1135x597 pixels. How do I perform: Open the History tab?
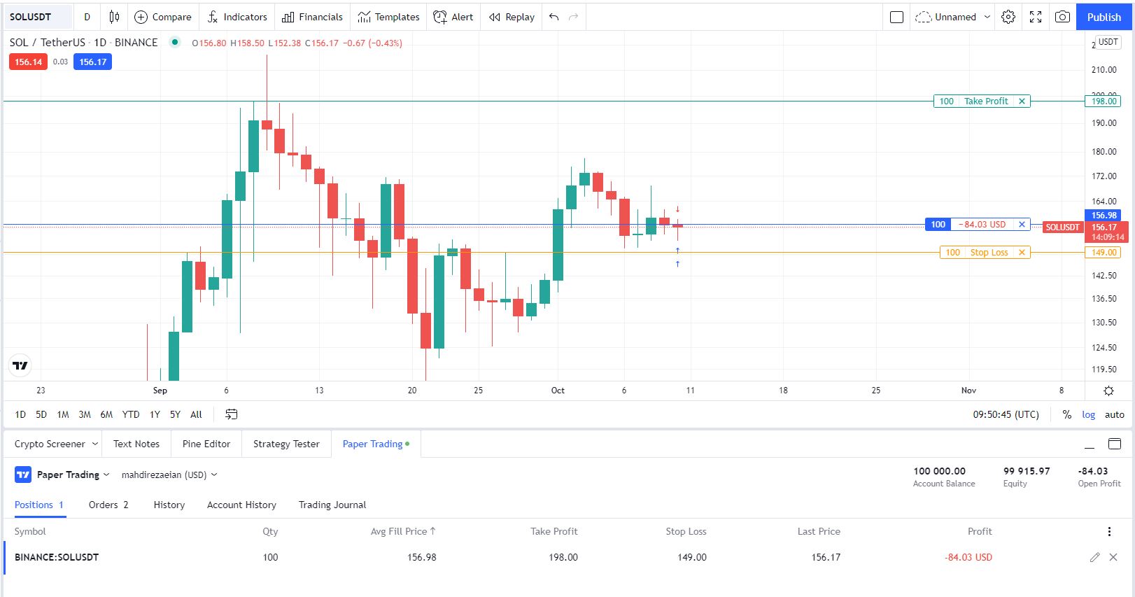[x=169, y=505]
